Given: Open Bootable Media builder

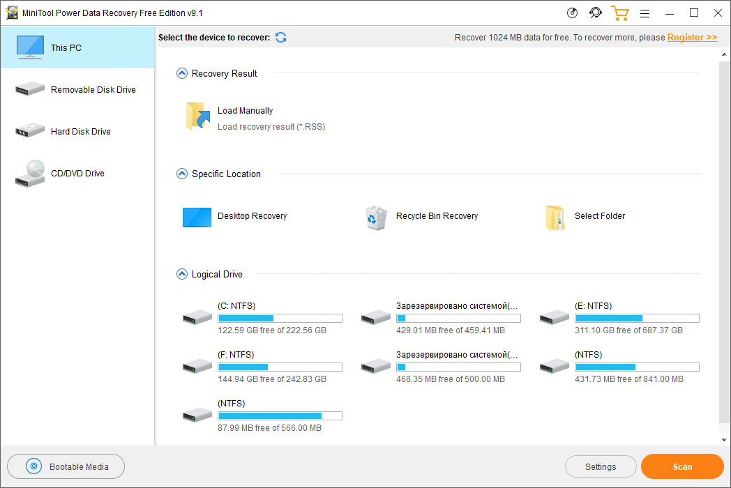Looking at the screenshot, I should 66,466.
